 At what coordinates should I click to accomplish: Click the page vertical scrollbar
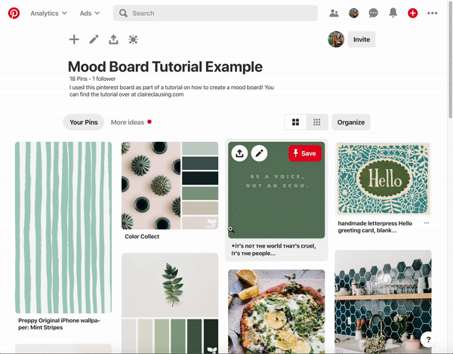click(x=450, y=59)
